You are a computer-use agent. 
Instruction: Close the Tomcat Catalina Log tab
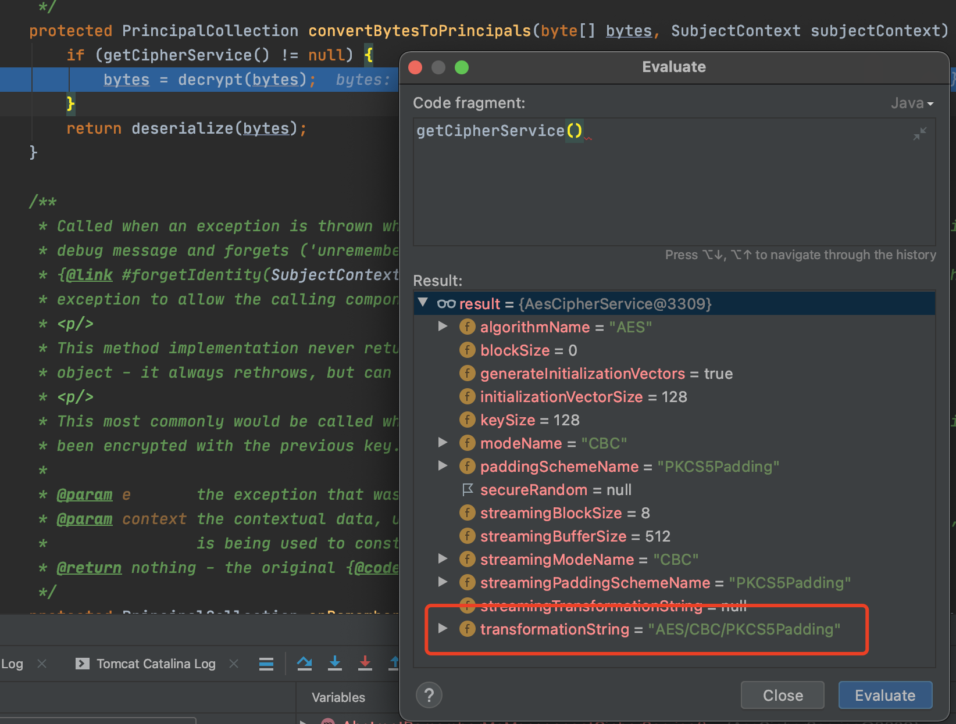pos(234,664)
